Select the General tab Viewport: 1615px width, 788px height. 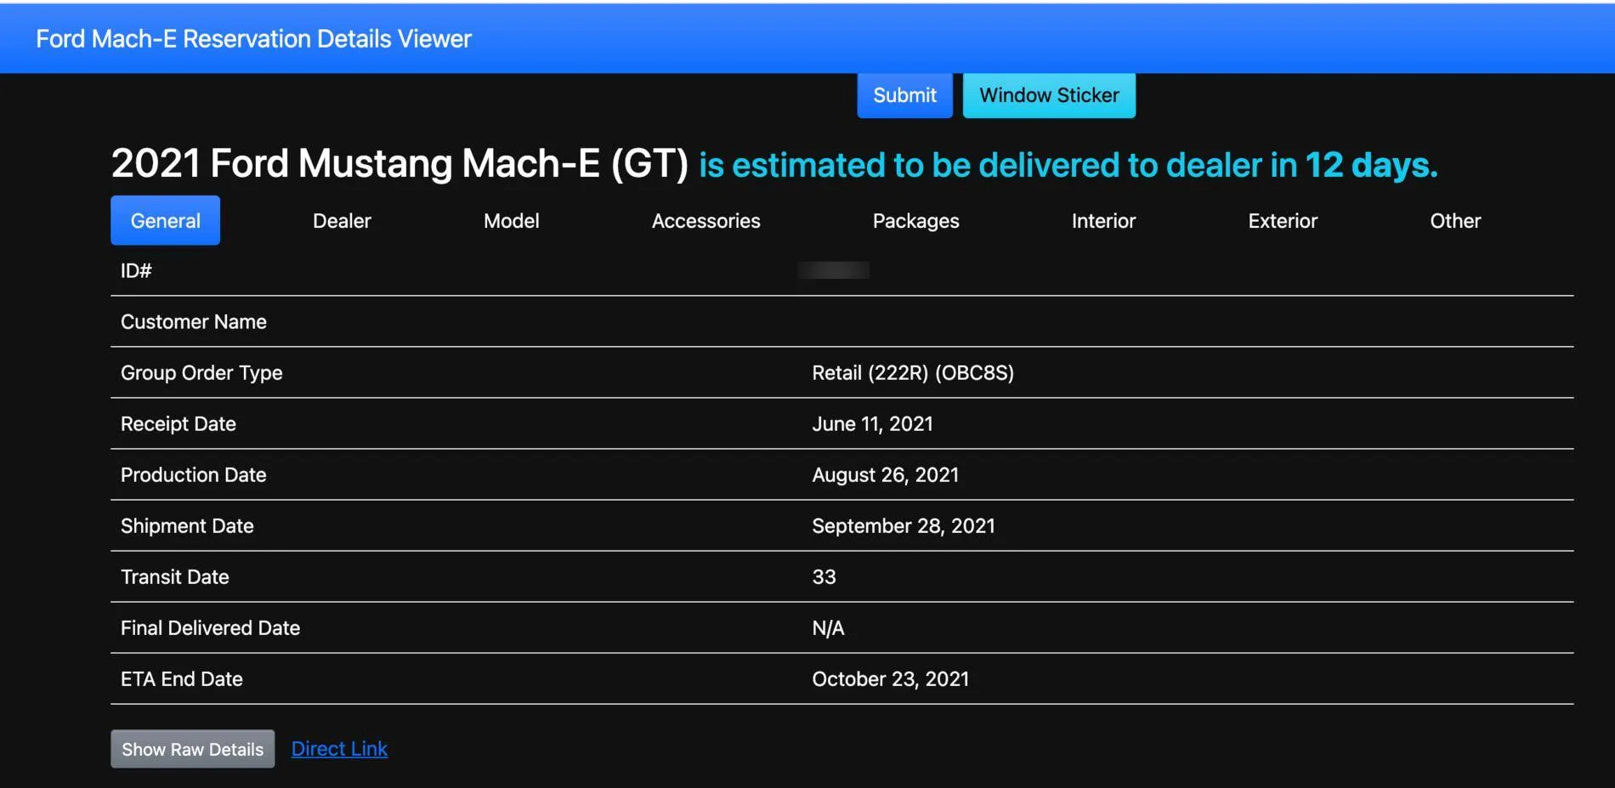(165, 221)
